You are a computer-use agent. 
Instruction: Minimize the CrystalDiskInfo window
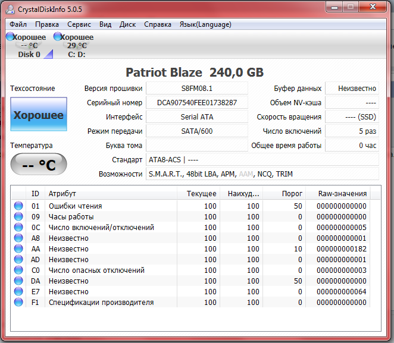point(334,7)
